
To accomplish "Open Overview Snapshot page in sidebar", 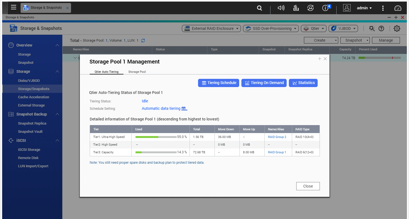I will 26,63.
